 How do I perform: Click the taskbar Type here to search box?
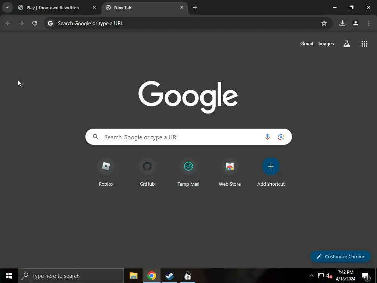(x=71, y=276)
